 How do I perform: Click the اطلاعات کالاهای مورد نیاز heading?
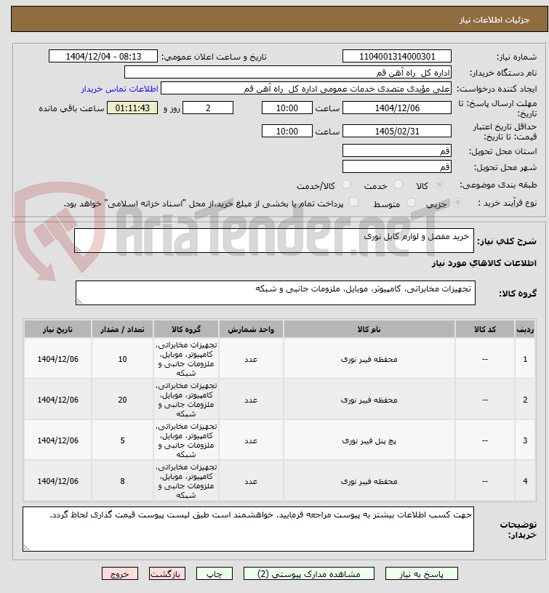[x=484, y=263]
